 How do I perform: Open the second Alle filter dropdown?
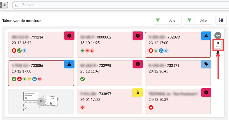pos(203,20)
